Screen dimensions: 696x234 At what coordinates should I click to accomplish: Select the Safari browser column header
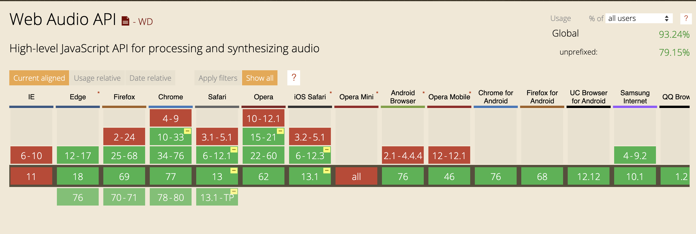(217, 97)
